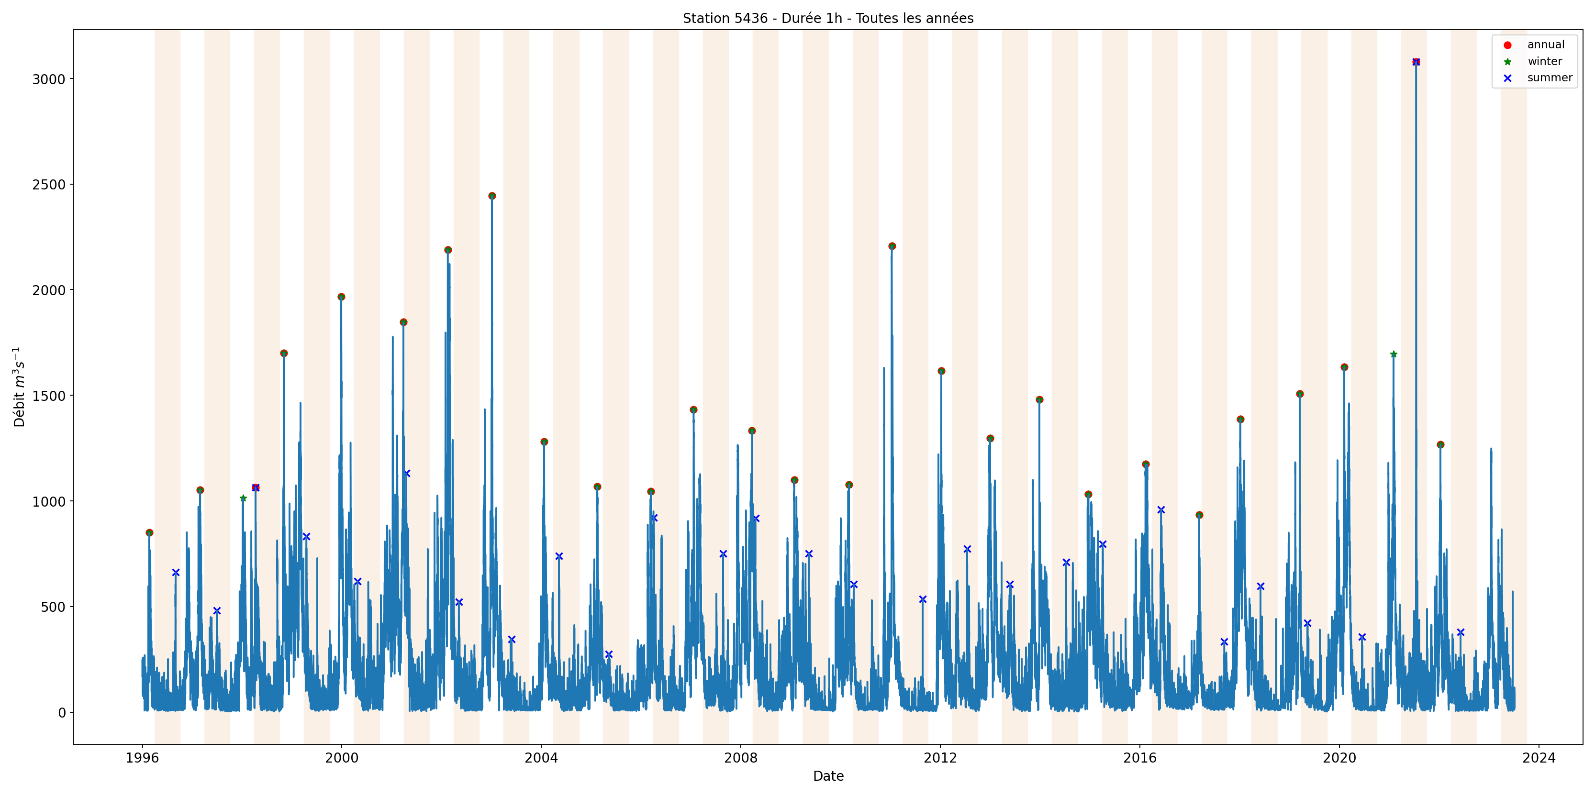Click the annual peak marker at 2011

click(892, 246)
